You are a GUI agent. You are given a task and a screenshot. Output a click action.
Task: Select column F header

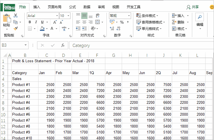97,55
